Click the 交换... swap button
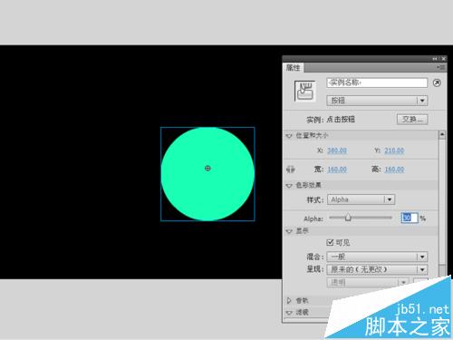This screenshot has width=453, height=340. [412, 120]
